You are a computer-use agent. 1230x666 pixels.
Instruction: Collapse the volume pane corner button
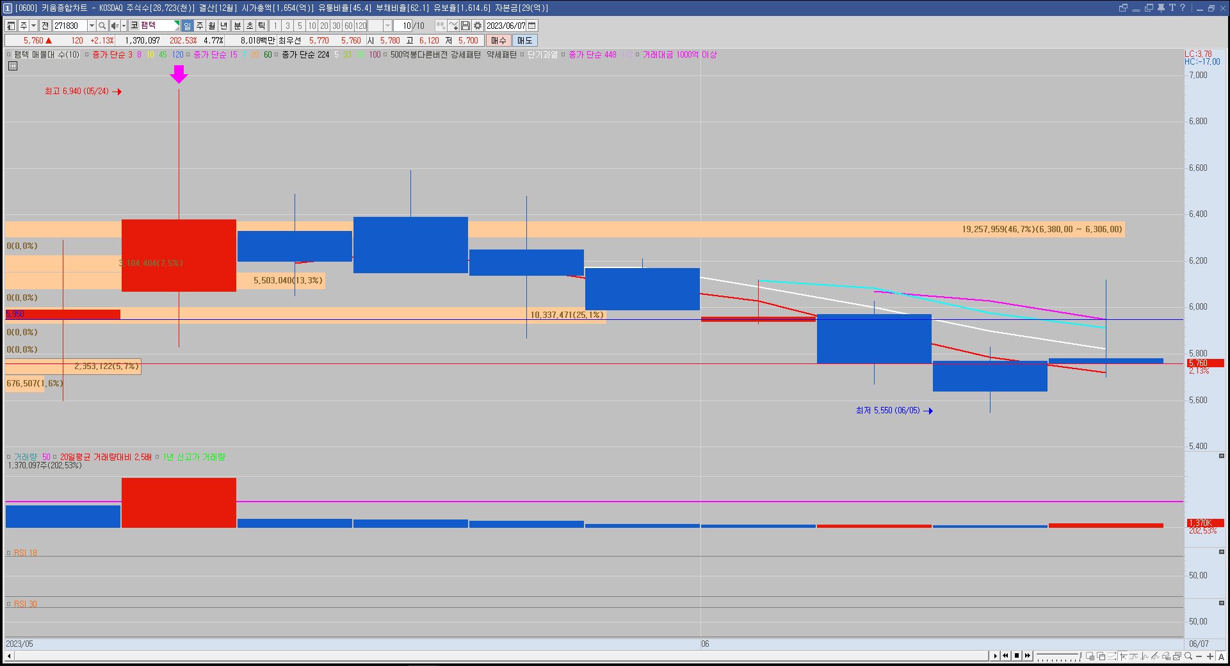[x=1222, y=456]
